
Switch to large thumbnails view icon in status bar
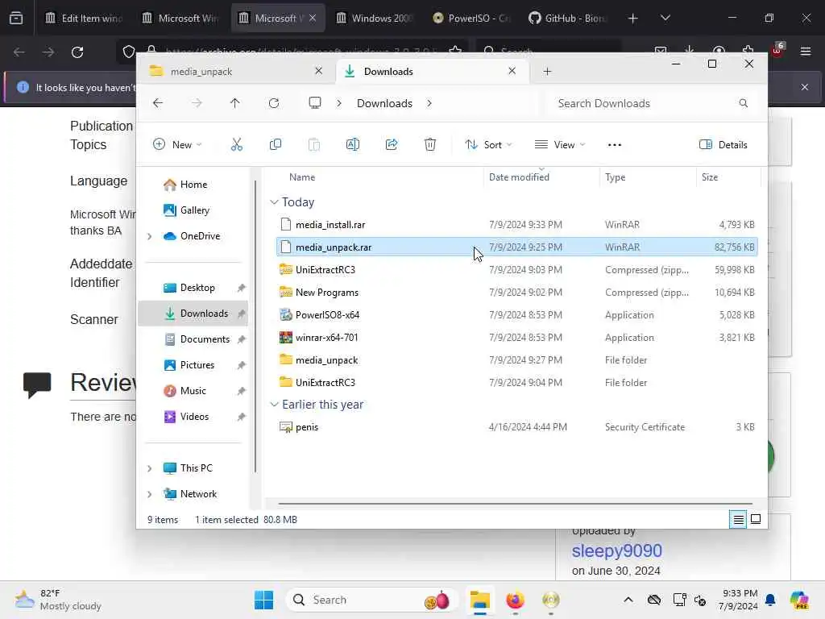click(x=756, y=520)
